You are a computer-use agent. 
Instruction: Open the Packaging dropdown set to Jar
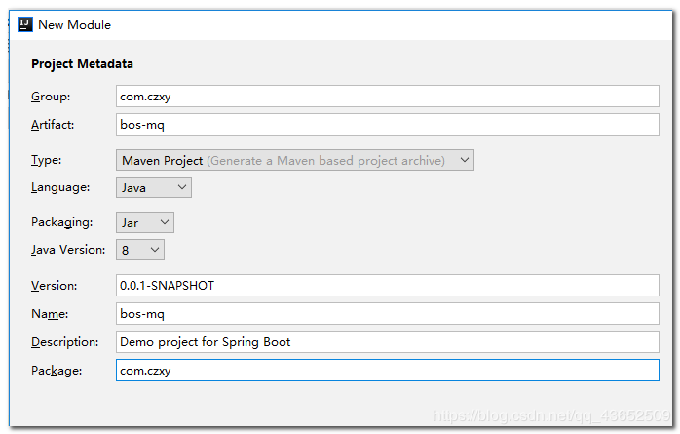145,222
